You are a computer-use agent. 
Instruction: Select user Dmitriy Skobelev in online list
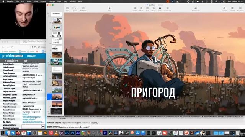[x=8, y=64]
